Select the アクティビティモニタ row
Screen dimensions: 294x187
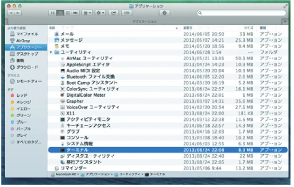168,119
